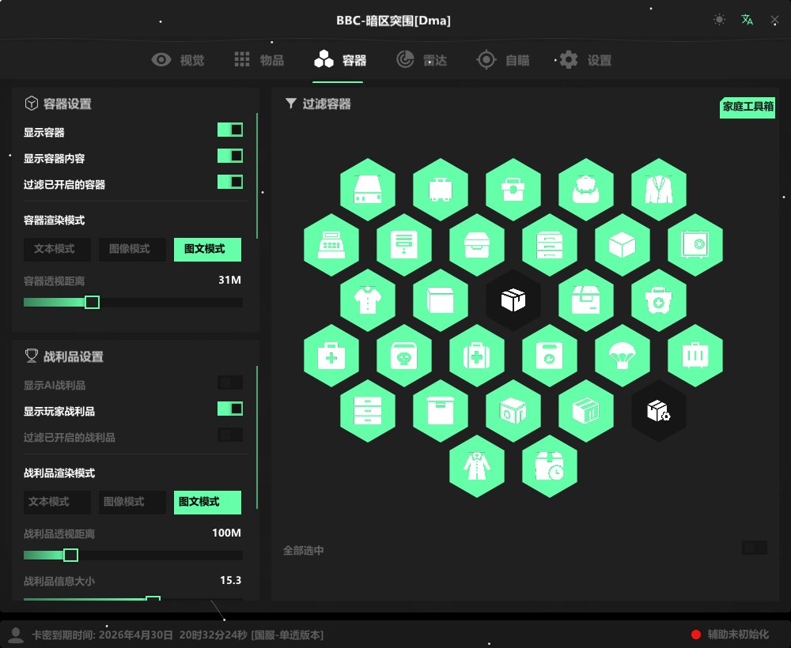Click the 容器透视距离 slider handle
This screenshot has height=648, width=791.
[x=92, y=302]
